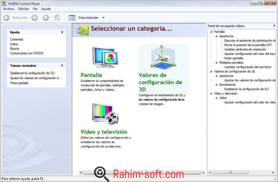Image resolution: width=278 pixels, height=182 pixels.
Task: Click the Vista estándar view icon
Action: point(72,17)
